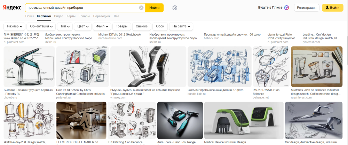Image resolution: width=348 pixels, height=145 pixels.
Task: Go to the Карты tab
Action: 71,16
